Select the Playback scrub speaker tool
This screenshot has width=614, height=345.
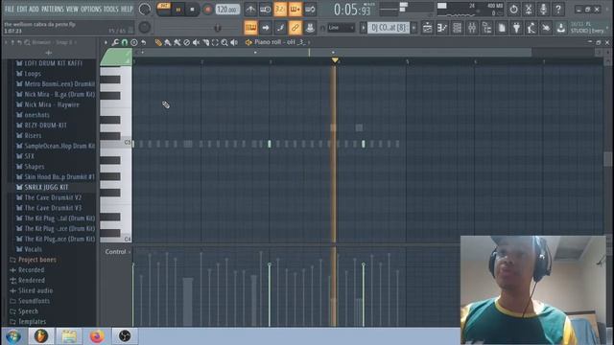point(234,42)
